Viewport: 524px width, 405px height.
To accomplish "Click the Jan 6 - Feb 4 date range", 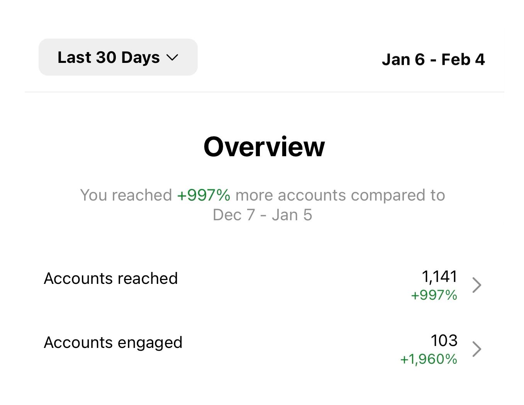I will click(433, 60).
